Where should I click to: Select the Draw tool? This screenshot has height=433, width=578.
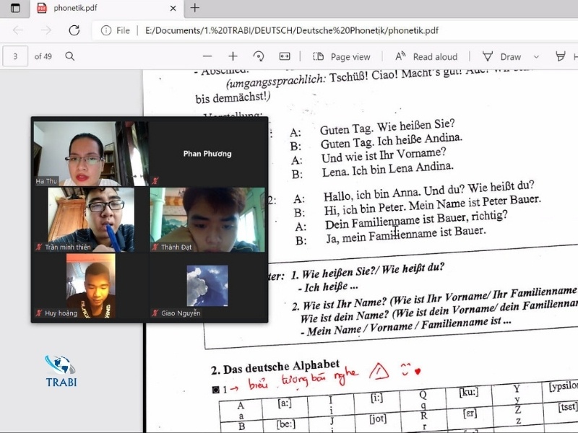(x=501, y=57)
